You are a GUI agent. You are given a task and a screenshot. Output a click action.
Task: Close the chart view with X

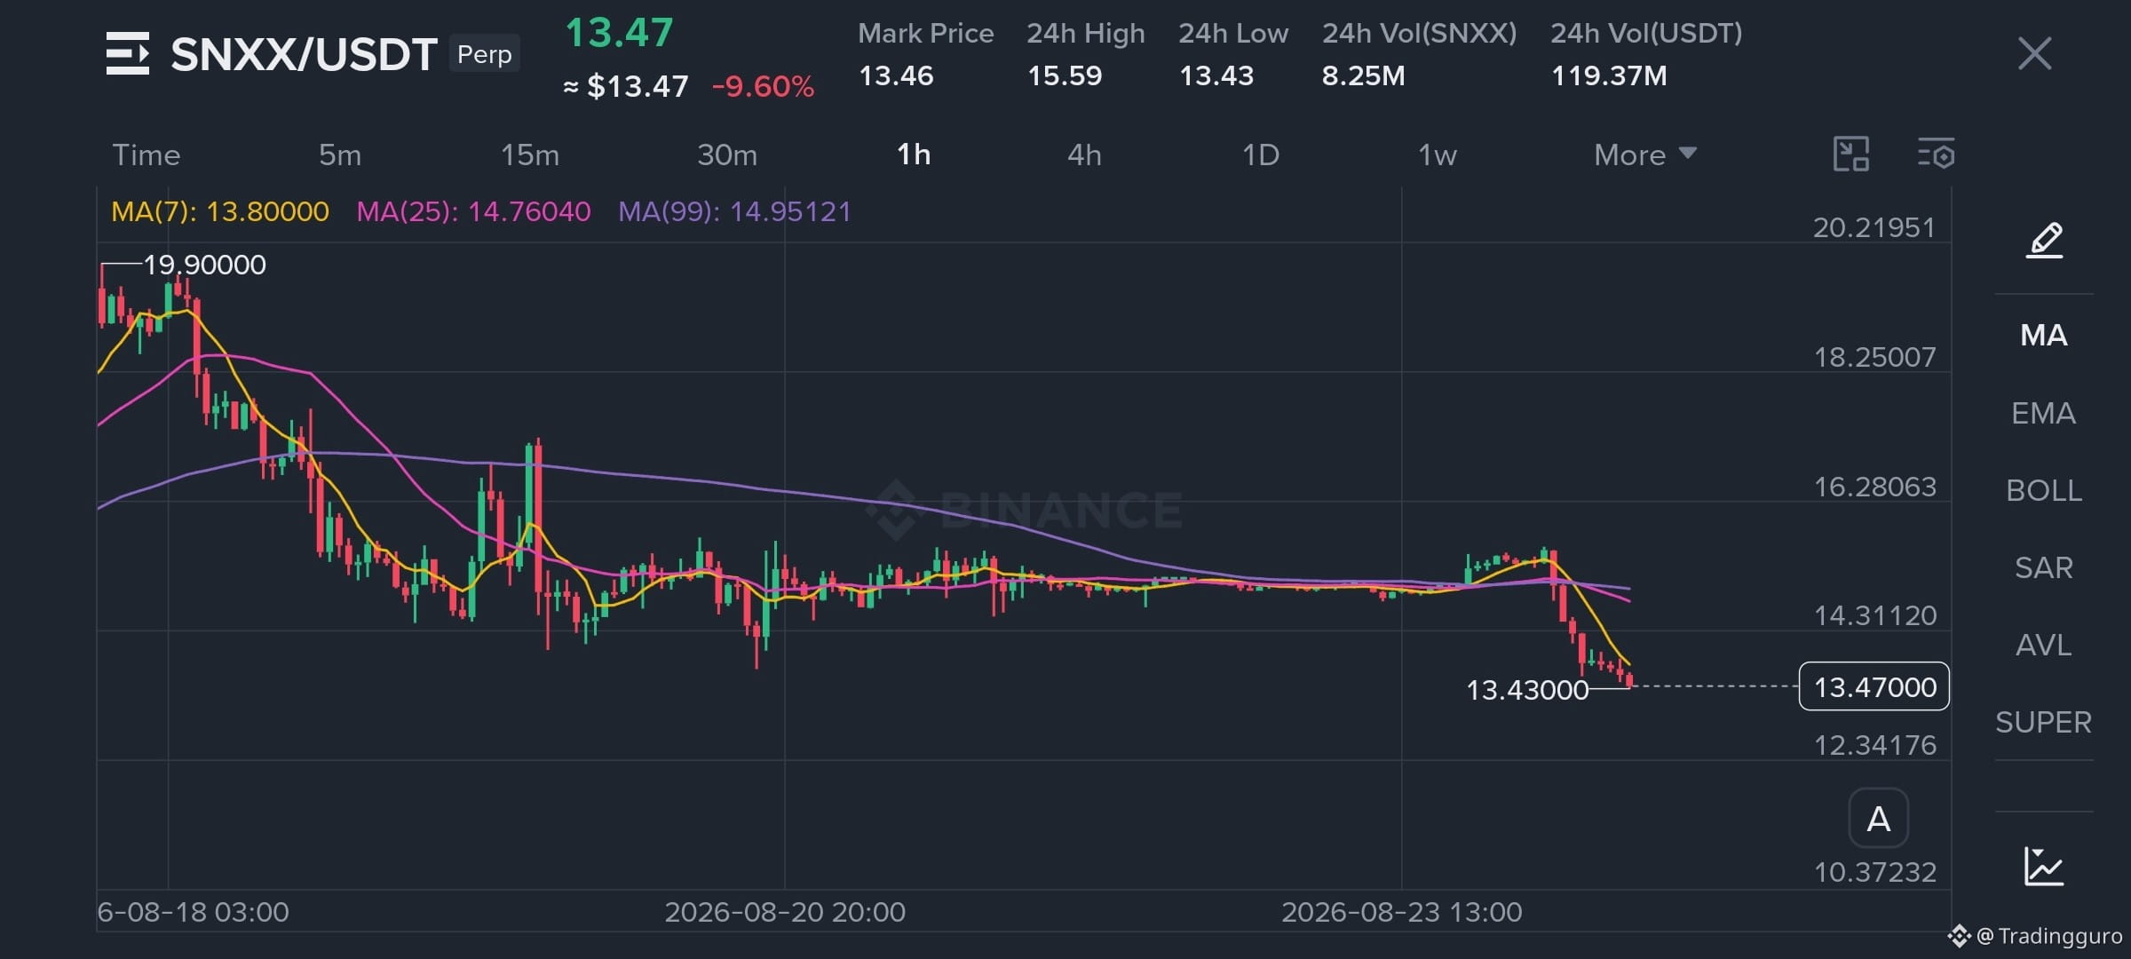pyautogui.click(x=2034, y=53)
